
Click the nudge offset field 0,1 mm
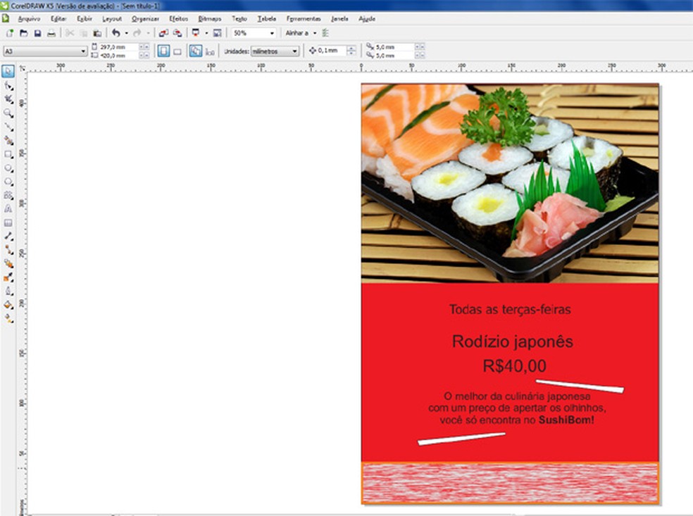pyautogui.click(x=332, y=51)
